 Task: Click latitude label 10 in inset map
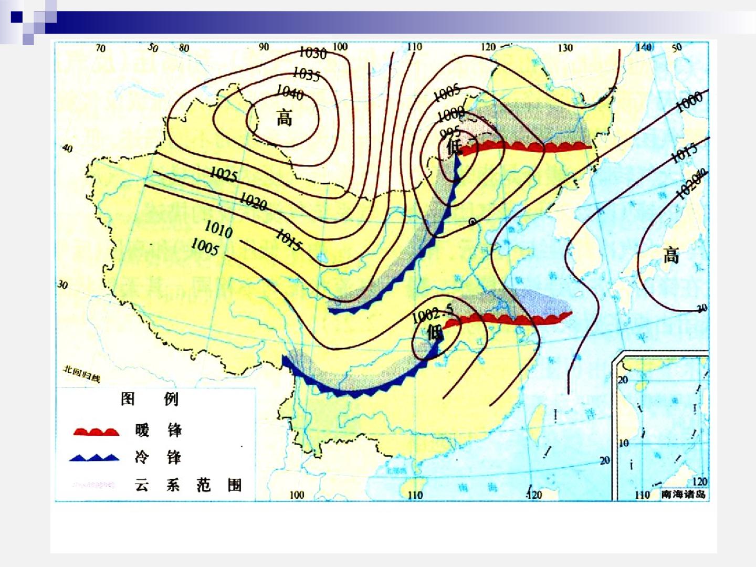point(624,443)
